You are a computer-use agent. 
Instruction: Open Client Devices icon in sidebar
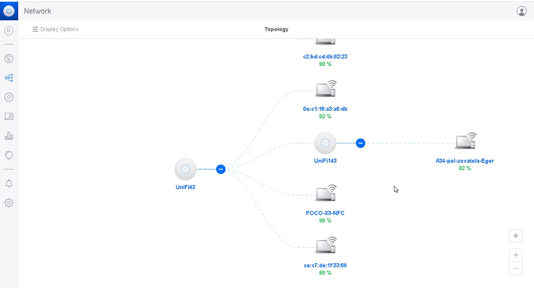pyautogui.click(x=9, y=116)
